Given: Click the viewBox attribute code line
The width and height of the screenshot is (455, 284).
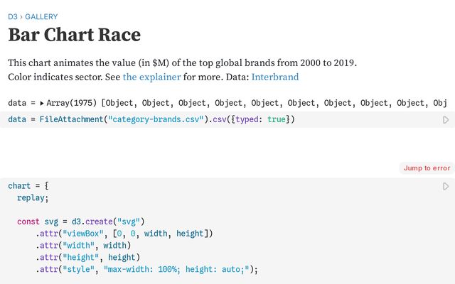Looking at the screenshot, I should click(x=124, y=234).
